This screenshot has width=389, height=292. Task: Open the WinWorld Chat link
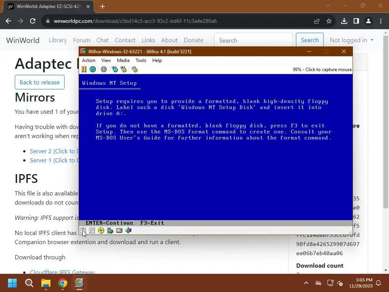coord(102,40)
